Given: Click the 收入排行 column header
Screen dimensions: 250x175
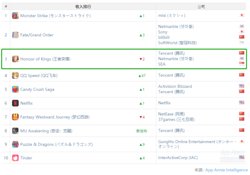Looking at the screenshot, I should (83, 7).
